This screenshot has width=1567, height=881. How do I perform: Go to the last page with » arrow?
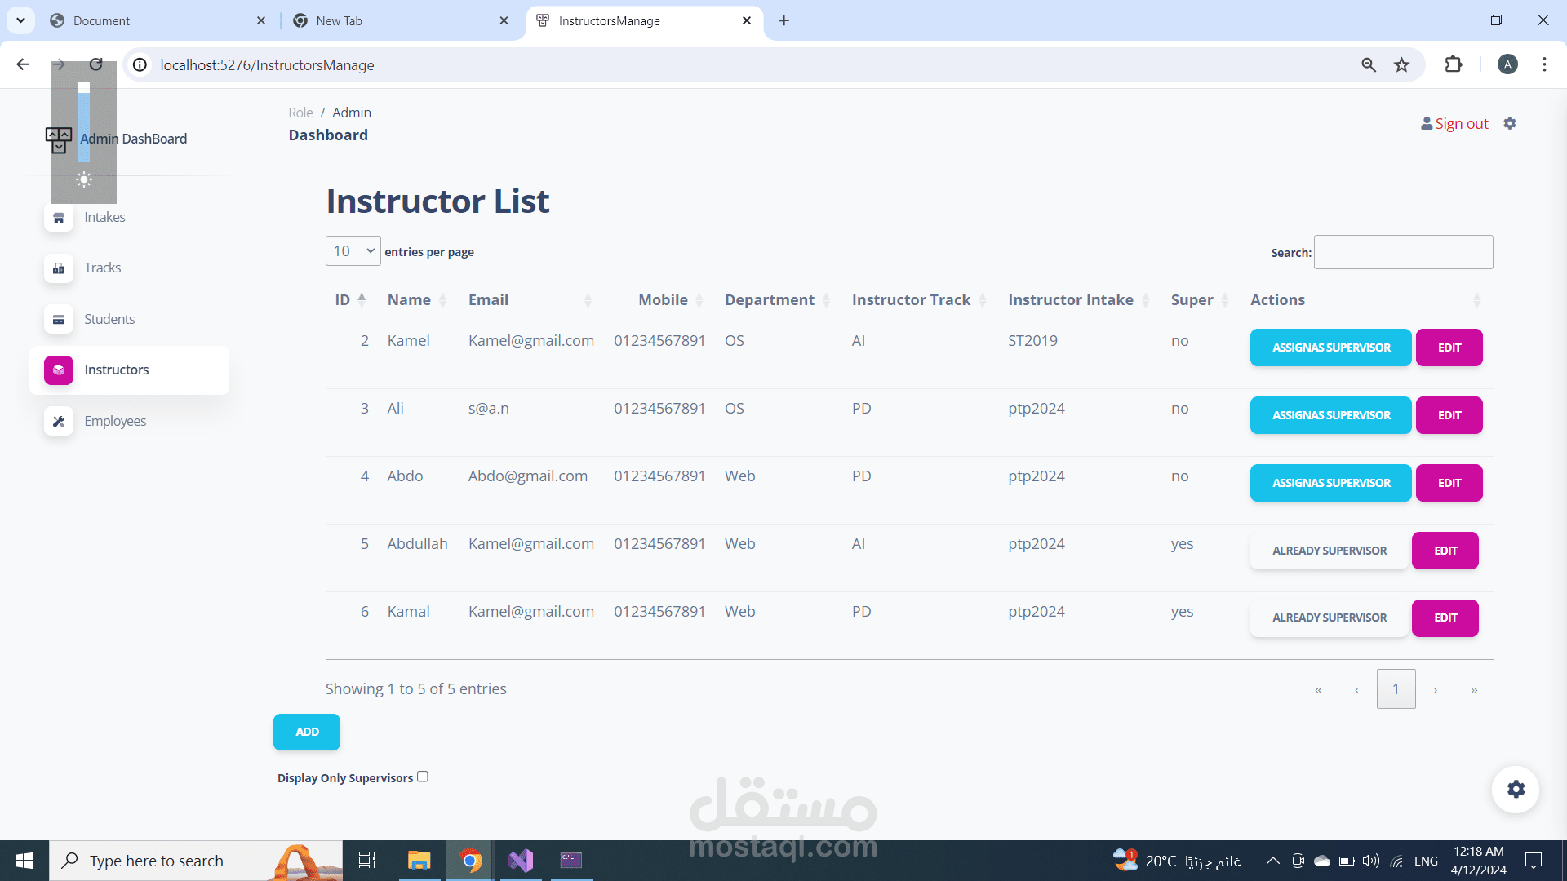[1474, 690]
